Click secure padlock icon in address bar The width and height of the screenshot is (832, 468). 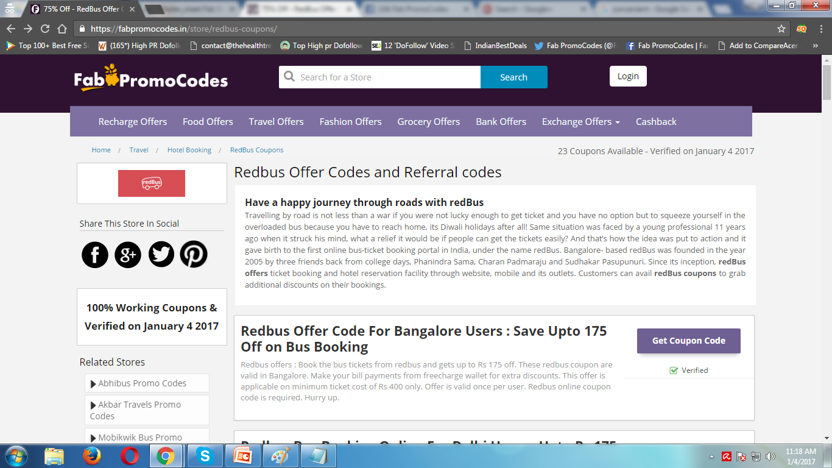click(x=83, y=29)
